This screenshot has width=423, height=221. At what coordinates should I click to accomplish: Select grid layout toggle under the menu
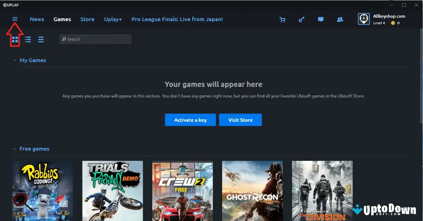coord(15,39)
